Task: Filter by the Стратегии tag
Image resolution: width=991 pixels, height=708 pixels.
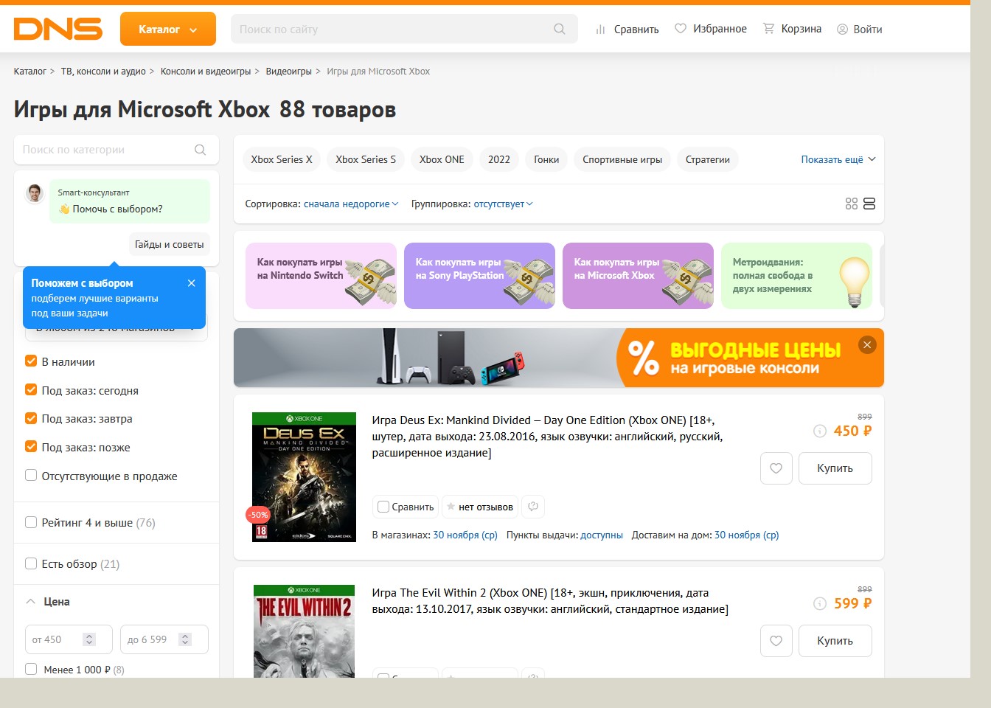Action: point(708,159)
